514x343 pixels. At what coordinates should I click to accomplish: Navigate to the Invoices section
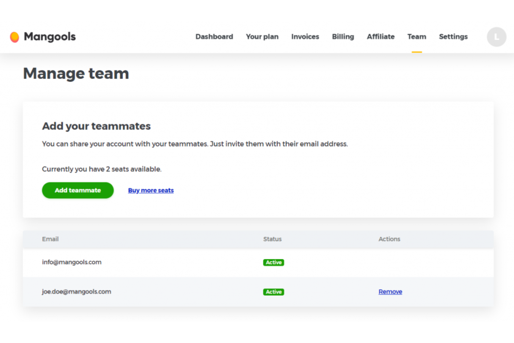[305, 36]
